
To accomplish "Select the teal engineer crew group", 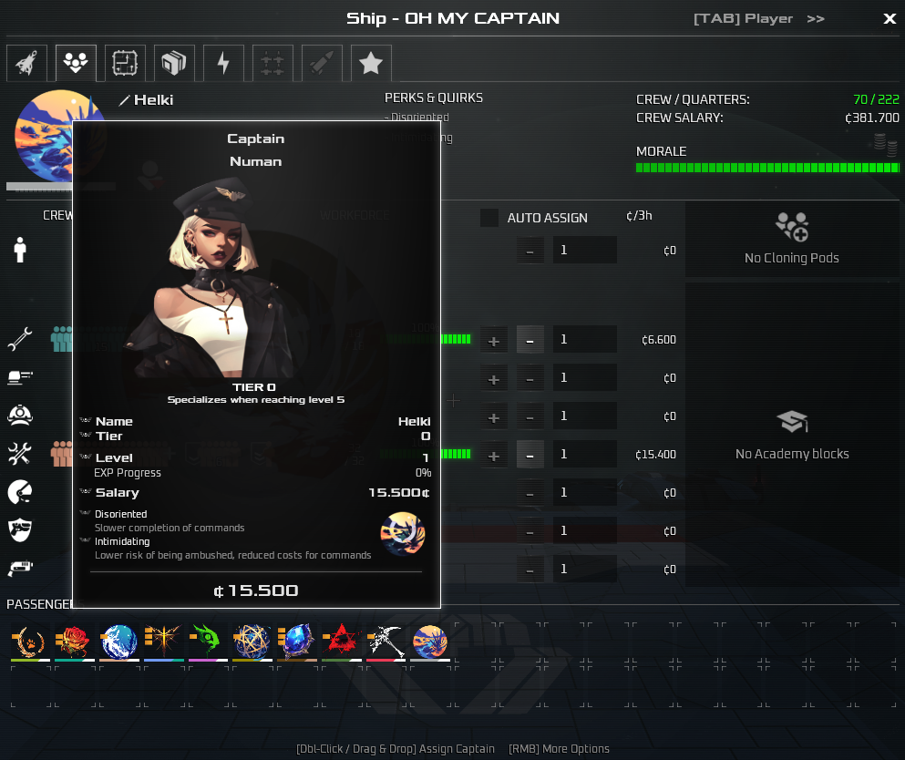I will point(62,339).
